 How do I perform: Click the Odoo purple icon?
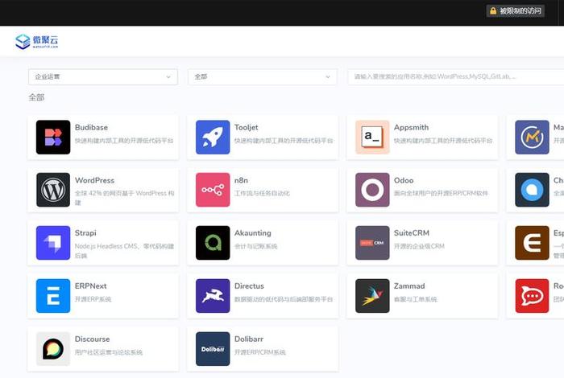[372, 191]
